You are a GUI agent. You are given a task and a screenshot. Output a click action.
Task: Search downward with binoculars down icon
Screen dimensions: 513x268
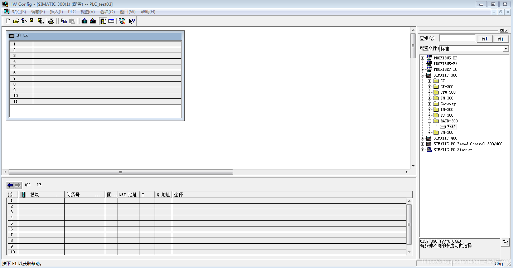[x=501, y=39]
